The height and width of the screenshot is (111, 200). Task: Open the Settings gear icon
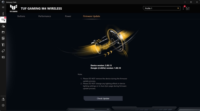[x=3, y=105]
